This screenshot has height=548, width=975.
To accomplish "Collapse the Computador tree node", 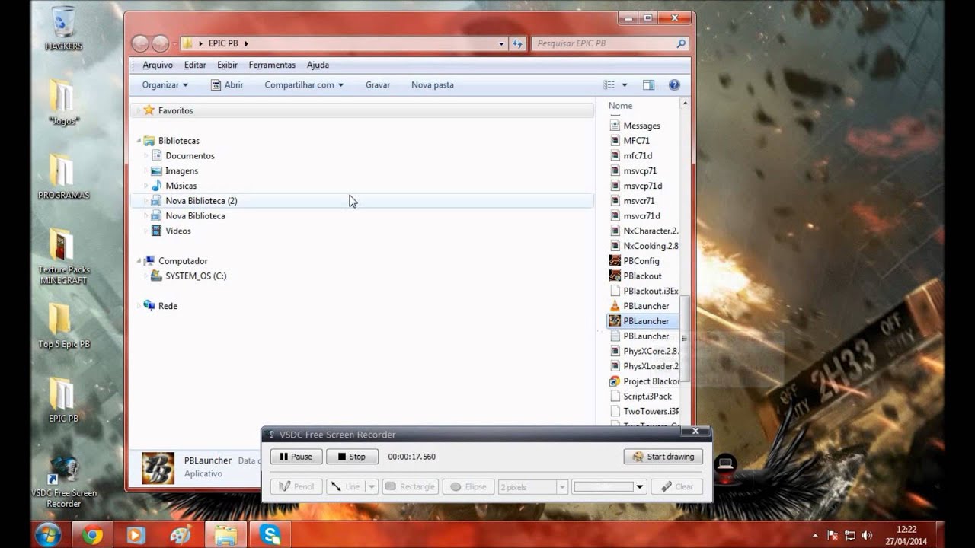I will [139, 261].
